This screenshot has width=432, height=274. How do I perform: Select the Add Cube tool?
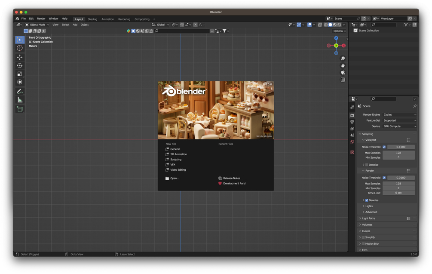tap(20, 109)
